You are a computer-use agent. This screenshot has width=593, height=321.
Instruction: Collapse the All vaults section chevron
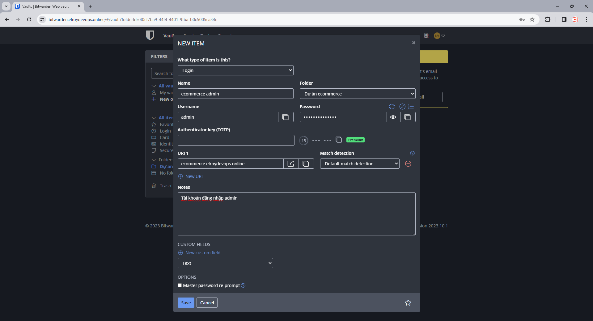(154, 86)
